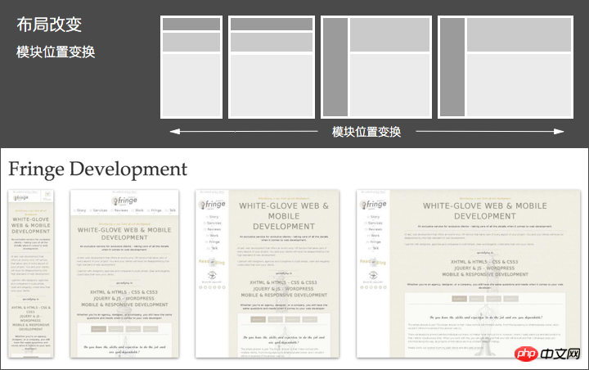589x370 pixels.
Task: Click the 'WHITE-GLOVE WEB & MOBILE DEVELOPMENT' headline in the phone-width screenshot
Action: 31,225
